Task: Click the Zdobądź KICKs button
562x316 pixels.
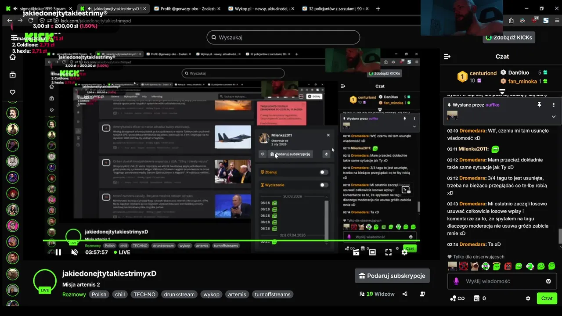Action: coord(508,38)
